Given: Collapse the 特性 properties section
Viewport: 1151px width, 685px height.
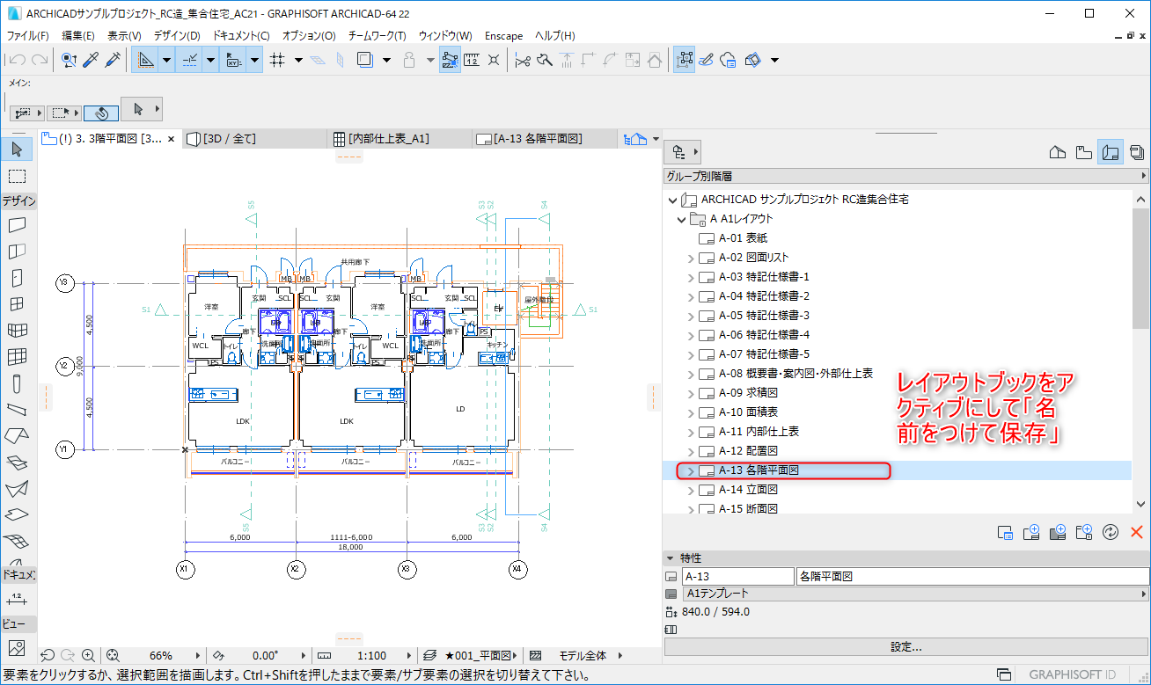Looking at the screenshot, I should (x=671, y=558).
